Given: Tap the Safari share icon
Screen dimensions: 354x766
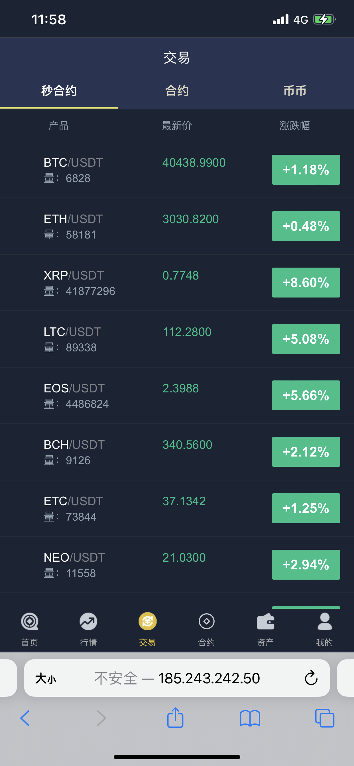Looking at the screenshot, I should click(175, 718).
